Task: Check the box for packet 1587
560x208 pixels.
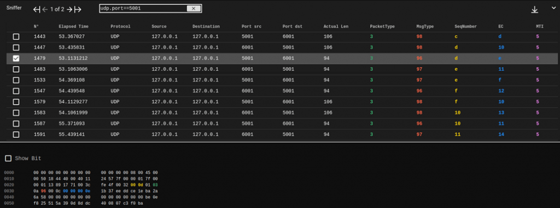Action: (x=16, y=124)
